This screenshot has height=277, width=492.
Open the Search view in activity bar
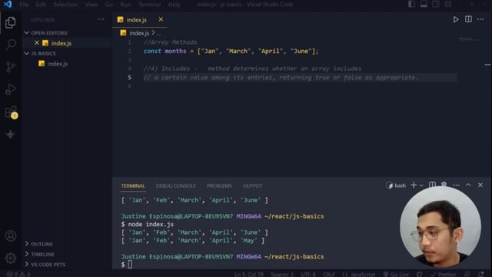point(10,45)
